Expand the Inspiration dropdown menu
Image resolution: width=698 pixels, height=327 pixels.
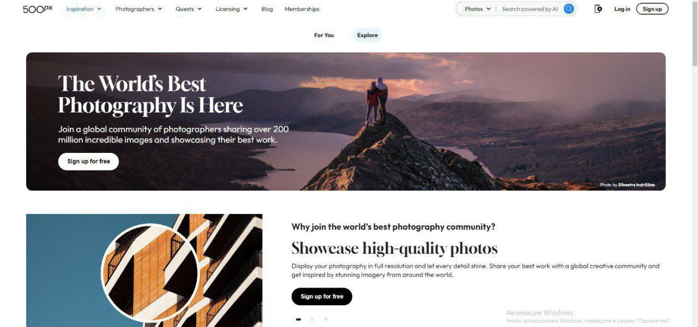coord(84,9)
